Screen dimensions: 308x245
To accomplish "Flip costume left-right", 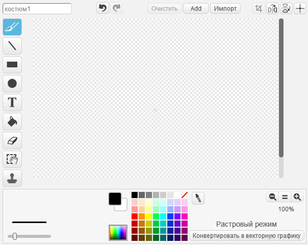I will (273, 9).
